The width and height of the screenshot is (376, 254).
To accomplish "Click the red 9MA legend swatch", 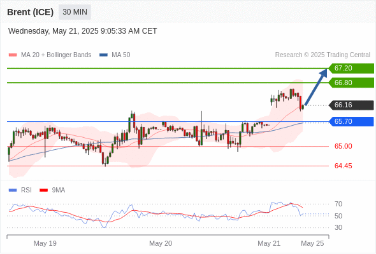I will tap(43, 190).
